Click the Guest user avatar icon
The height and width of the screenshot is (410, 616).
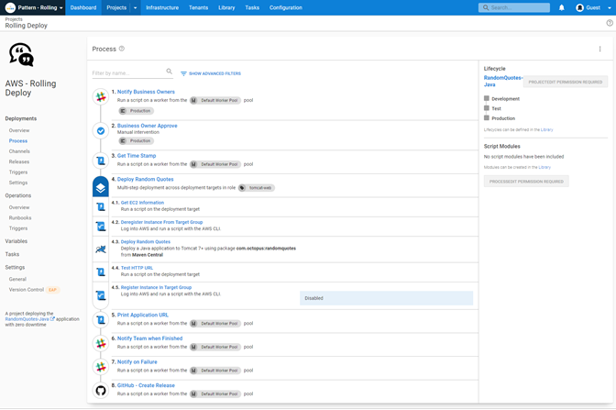(579, 7)
